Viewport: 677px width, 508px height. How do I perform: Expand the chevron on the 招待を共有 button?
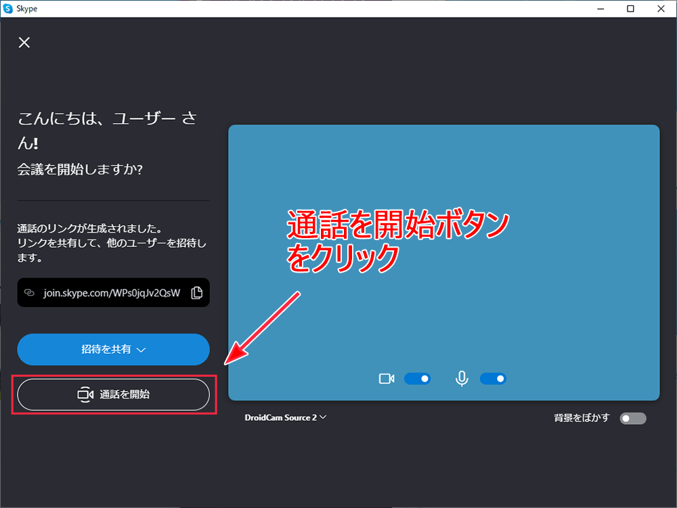(x=141, y=350)
